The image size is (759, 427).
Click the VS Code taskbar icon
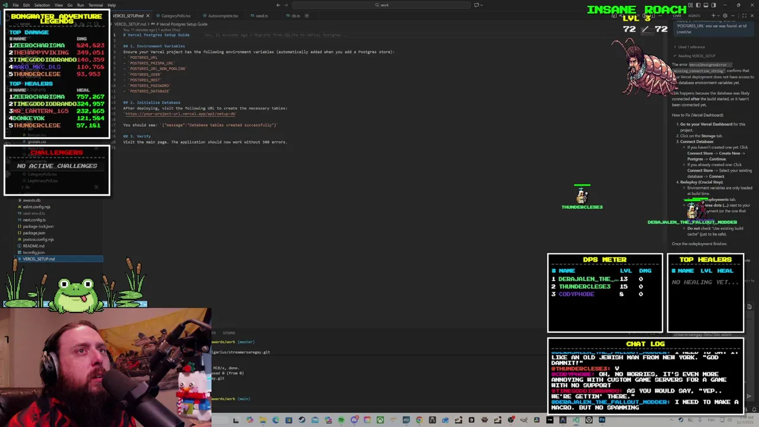click(x=576, y=420)
